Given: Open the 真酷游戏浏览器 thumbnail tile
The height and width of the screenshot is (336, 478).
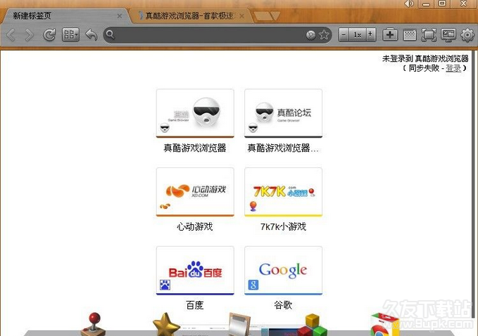Looking at the screenshot, I should point(195,113).
